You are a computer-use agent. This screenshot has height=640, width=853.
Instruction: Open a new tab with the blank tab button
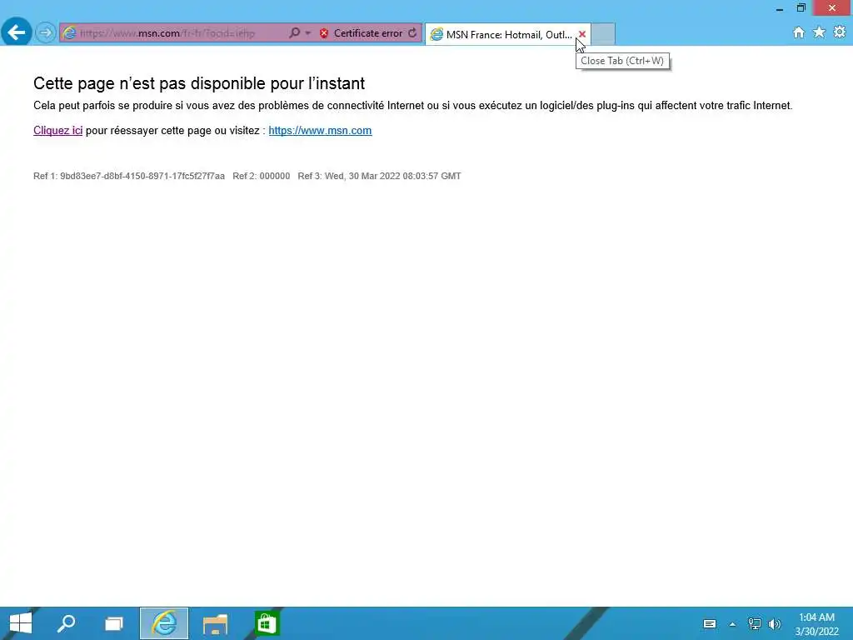click(x=603, y=34)
